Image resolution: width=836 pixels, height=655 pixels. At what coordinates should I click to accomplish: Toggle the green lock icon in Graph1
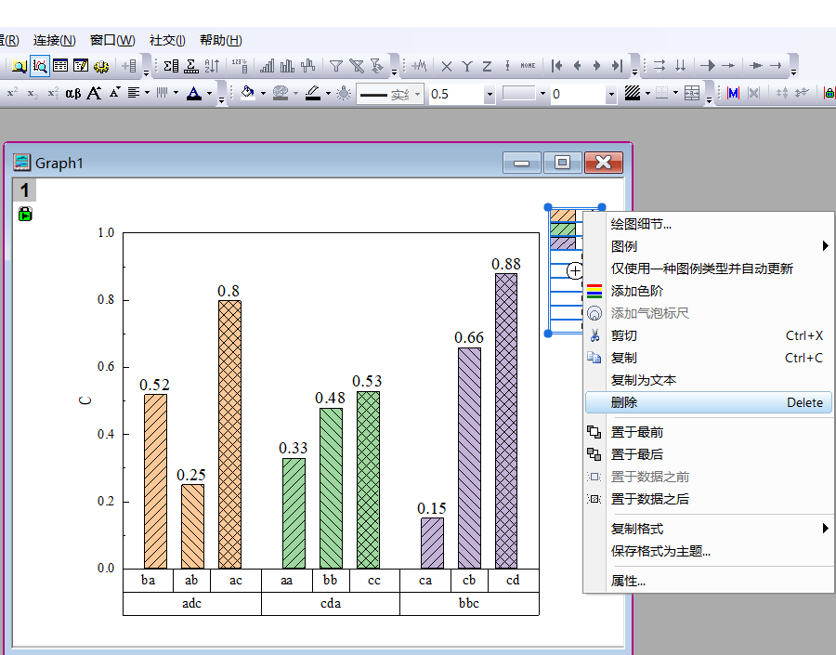click(x=25, y=214)
